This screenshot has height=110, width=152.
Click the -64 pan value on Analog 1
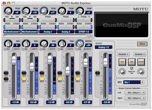pyautogui.click(x=53, y=45)
